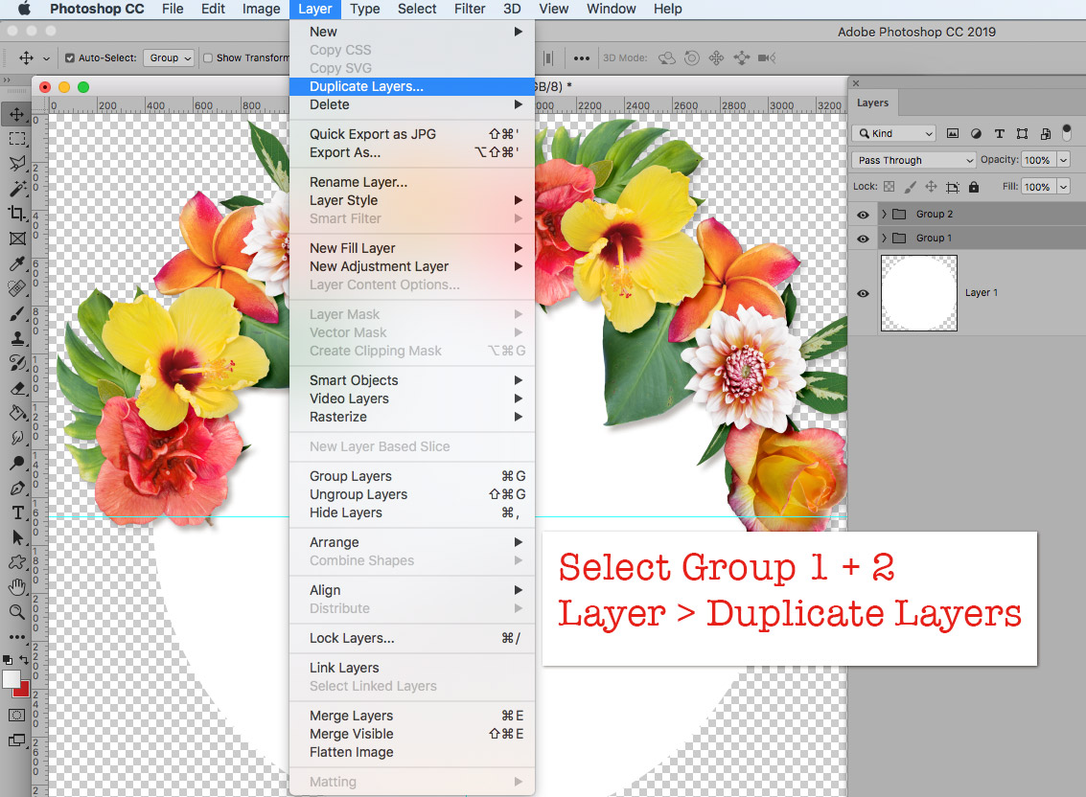1086x797 pixels.
Task: Choose Merge Layers menu item
Action: [412, 716]
